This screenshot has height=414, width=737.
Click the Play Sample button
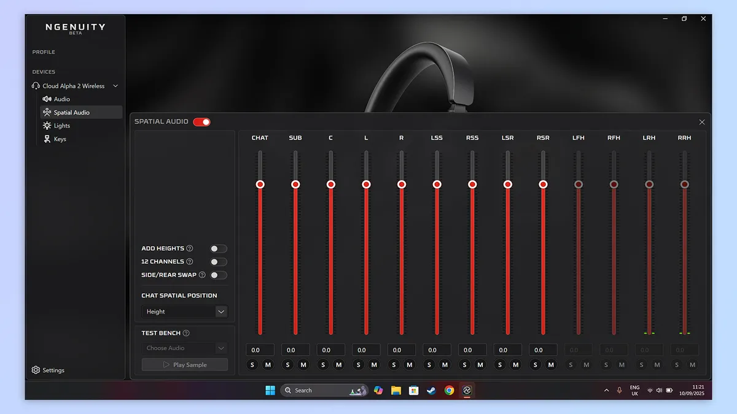184,364
